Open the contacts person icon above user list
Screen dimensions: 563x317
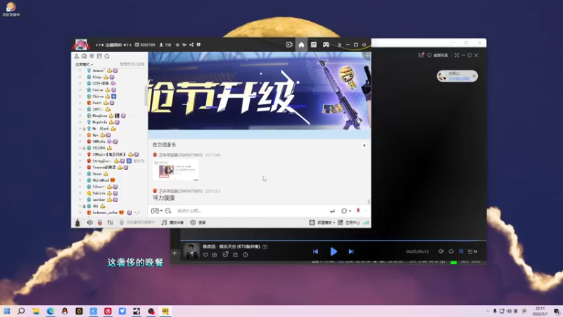[x=77, y=56]
